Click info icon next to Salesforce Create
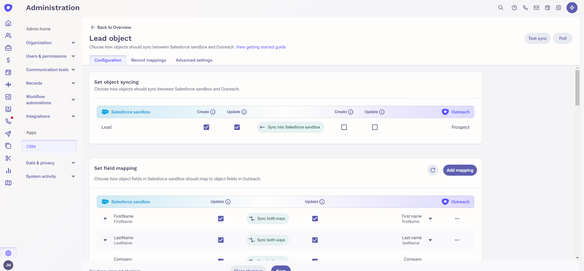The height and width of the screenshot is (271, 584). (213, 112)
